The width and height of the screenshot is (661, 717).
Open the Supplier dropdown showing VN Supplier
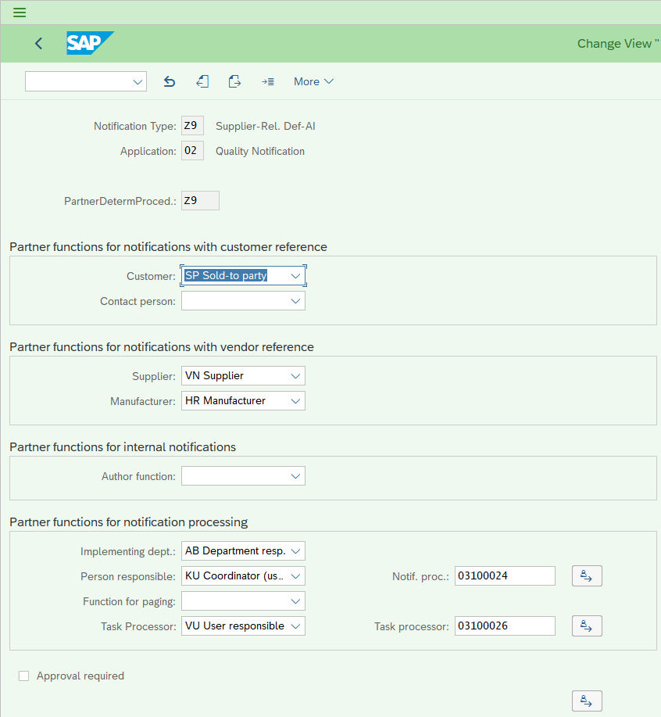click(243, 376)
